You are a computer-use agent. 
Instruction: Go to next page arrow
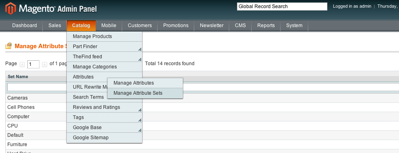(x=44, y=64)
